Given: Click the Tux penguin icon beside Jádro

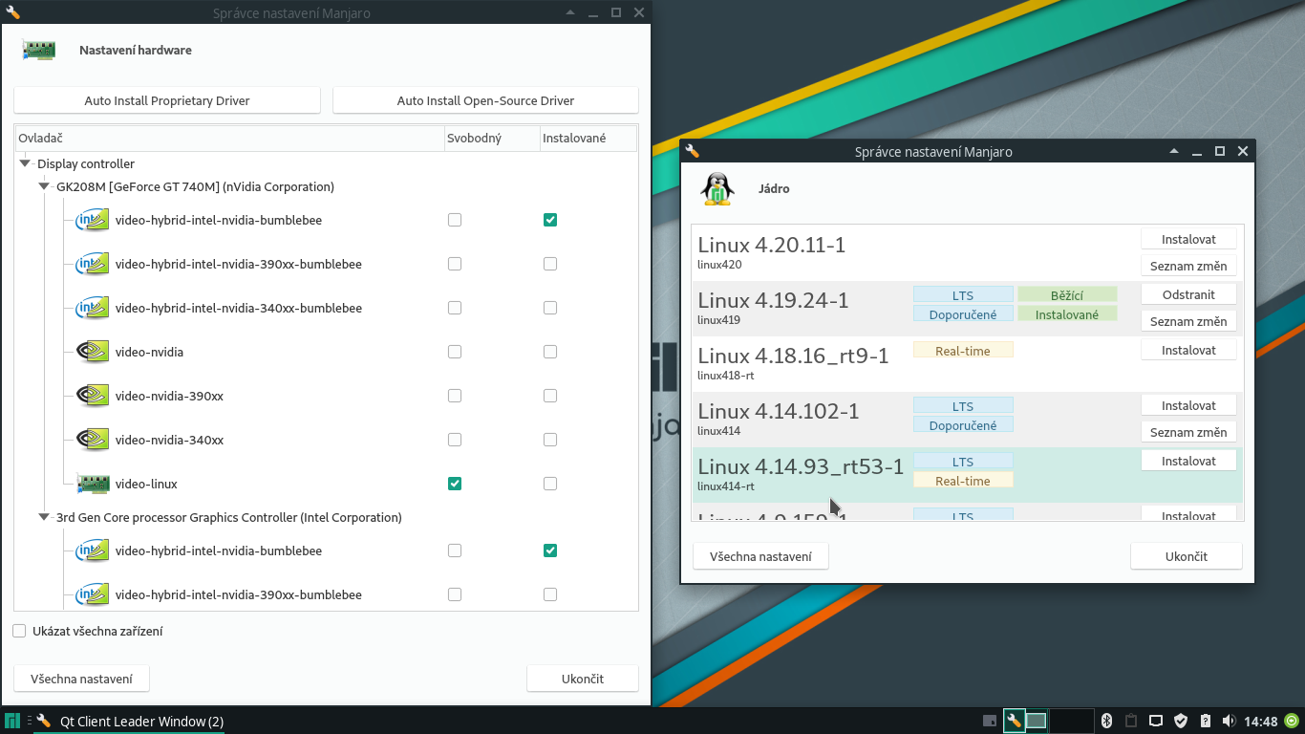Looking at the screenshot, I should click(717, 189).
